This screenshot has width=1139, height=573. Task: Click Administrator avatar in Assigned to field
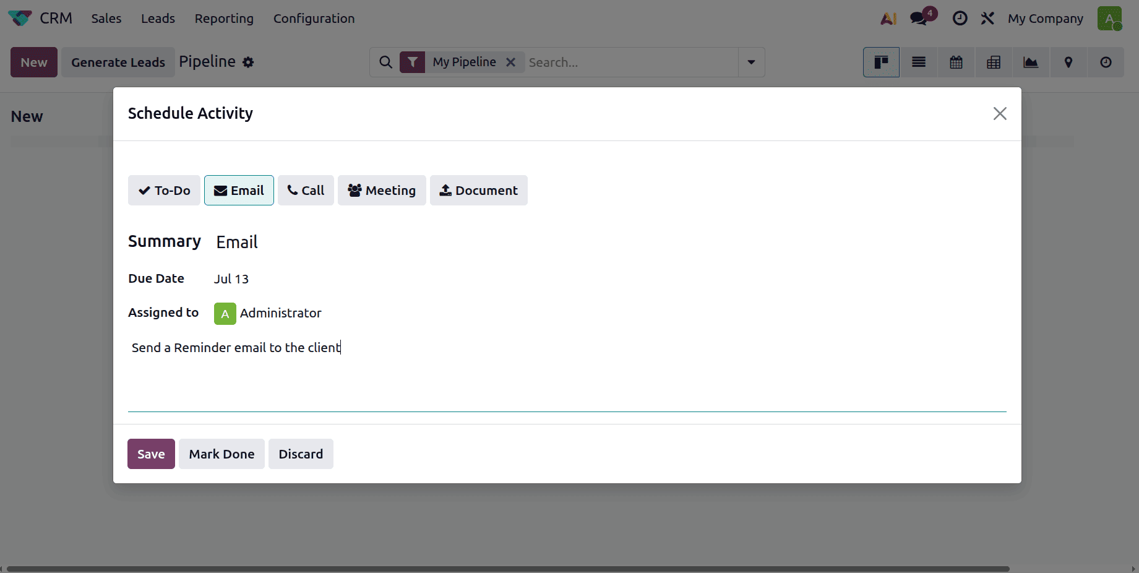point(225,314)
